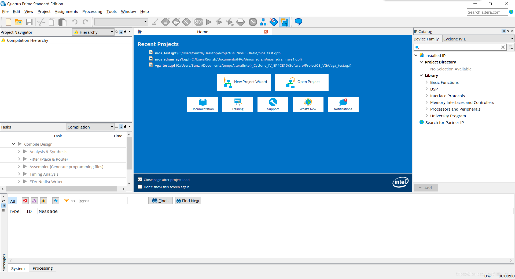Switch to the System messages tab
The height and width of the screenshot is (279, 515).
coord(18,269)
